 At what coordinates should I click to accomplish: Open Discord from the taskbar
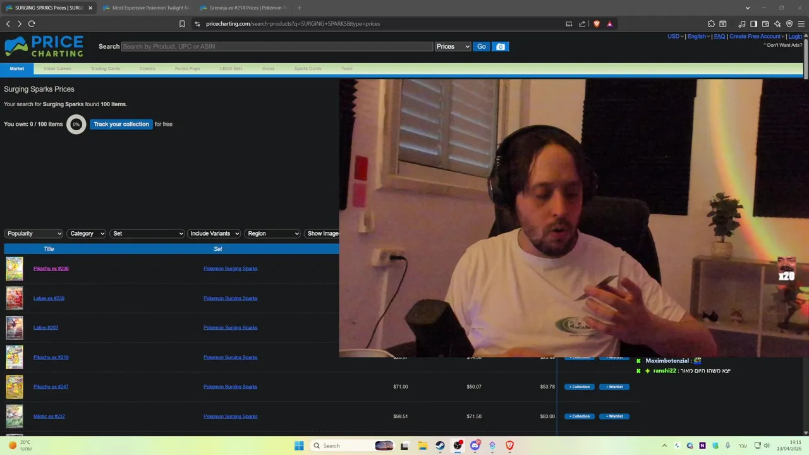(475, 446)
